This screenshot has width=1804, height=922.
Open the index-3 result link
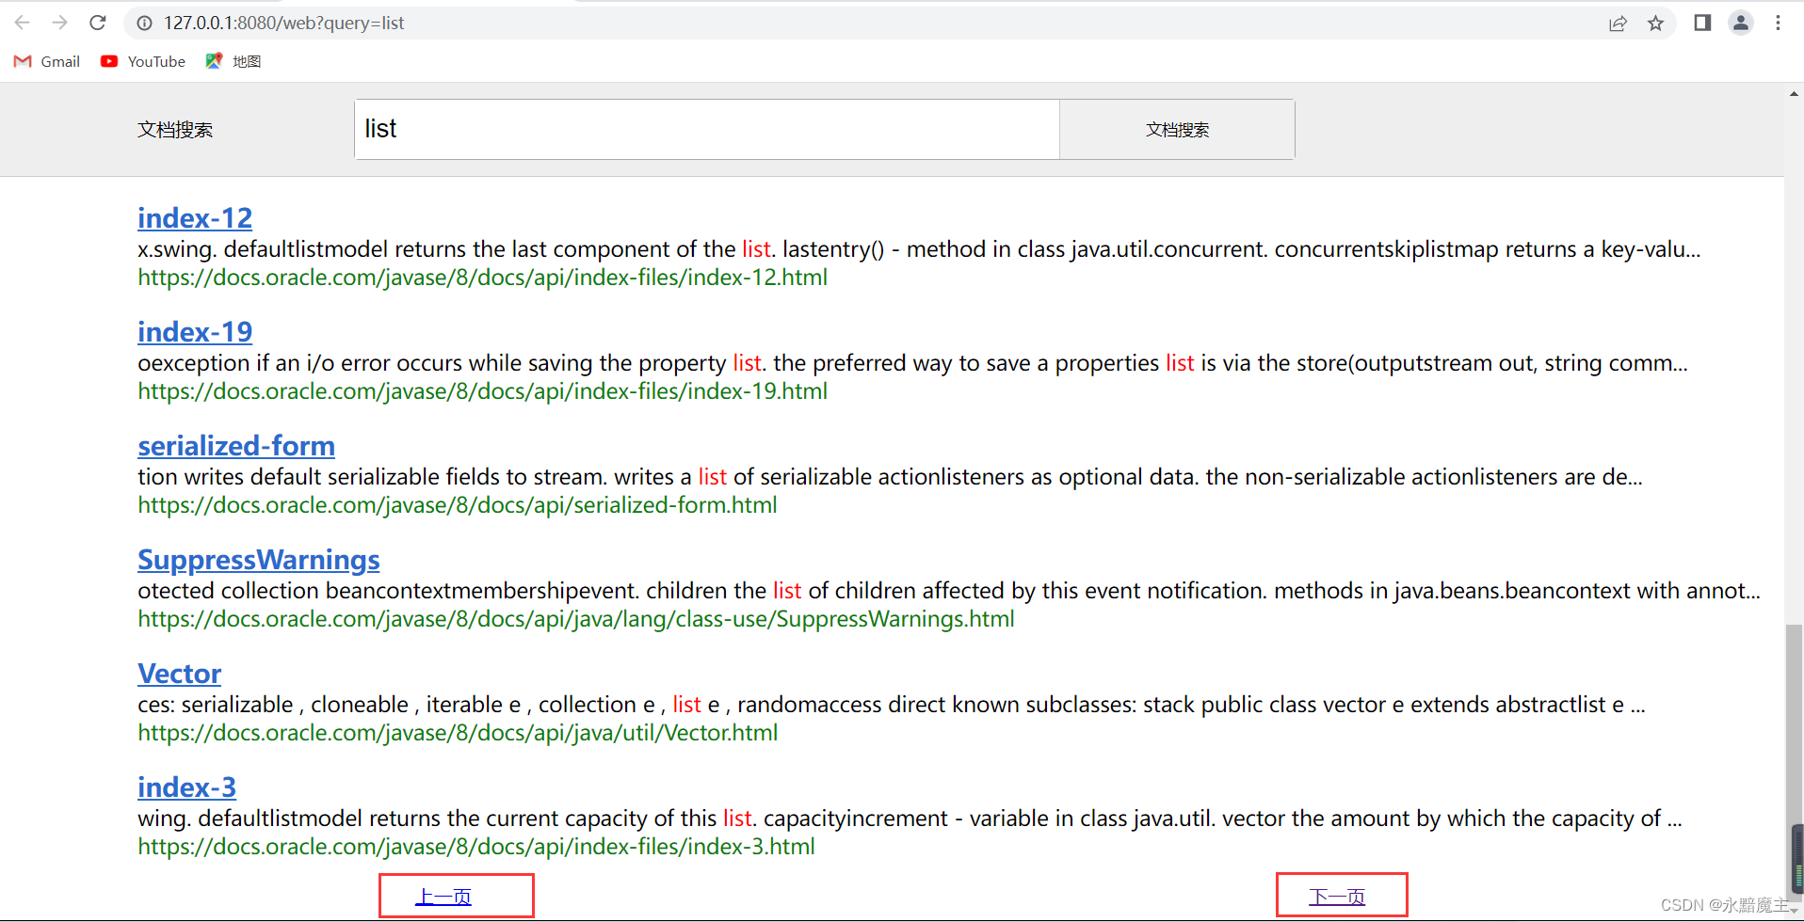[186, 787]
